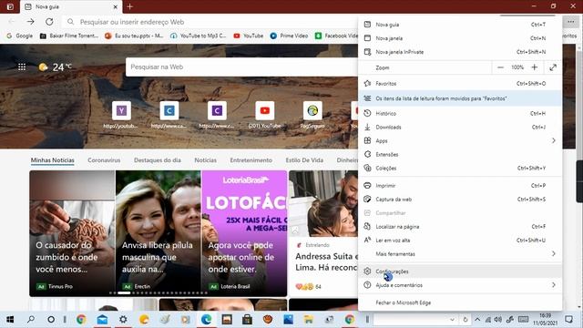Open Mail app from taskbar
The height and width of the screenshot is (328, 583).
[x=102, y=320]
